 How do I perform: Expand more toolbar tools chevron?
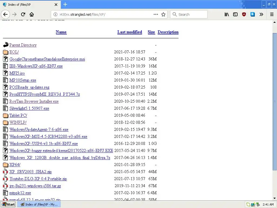(x=261, y=14)
